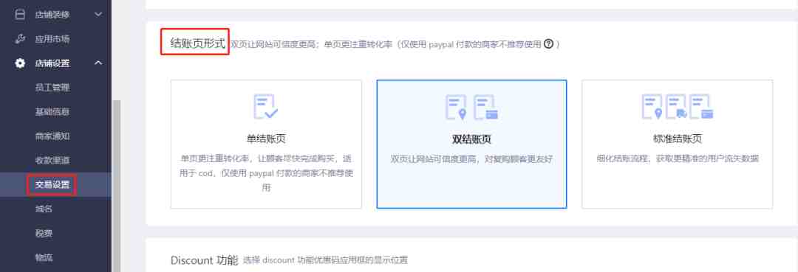Click the 单页更注重转化率 description under 单结账页
798x272 pixels.
tap(266, 173)
